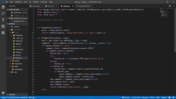
Task: Open the Edit menu
Action: (x=11, y=2)
